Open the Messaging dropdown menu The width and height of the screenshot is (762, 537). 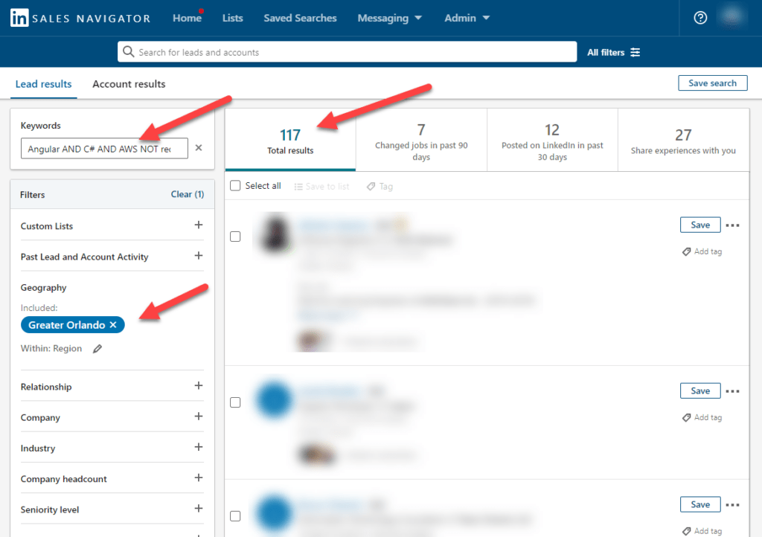pyautogui.click(x=390, y=18)
